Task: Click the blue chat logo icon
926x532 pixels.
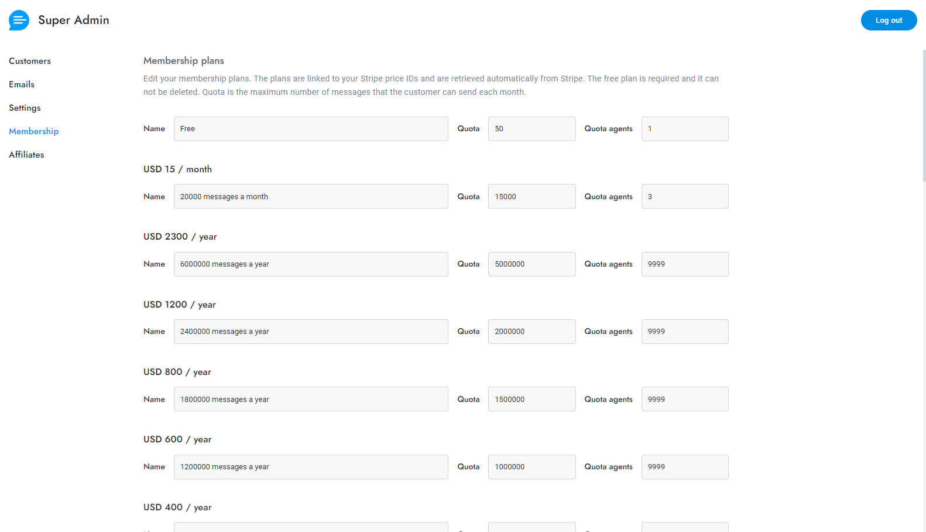Action: point(19,21)
